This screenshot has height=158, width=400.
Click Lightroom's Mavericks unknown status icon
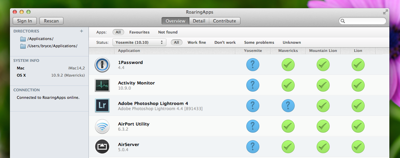tap(288, 106)
